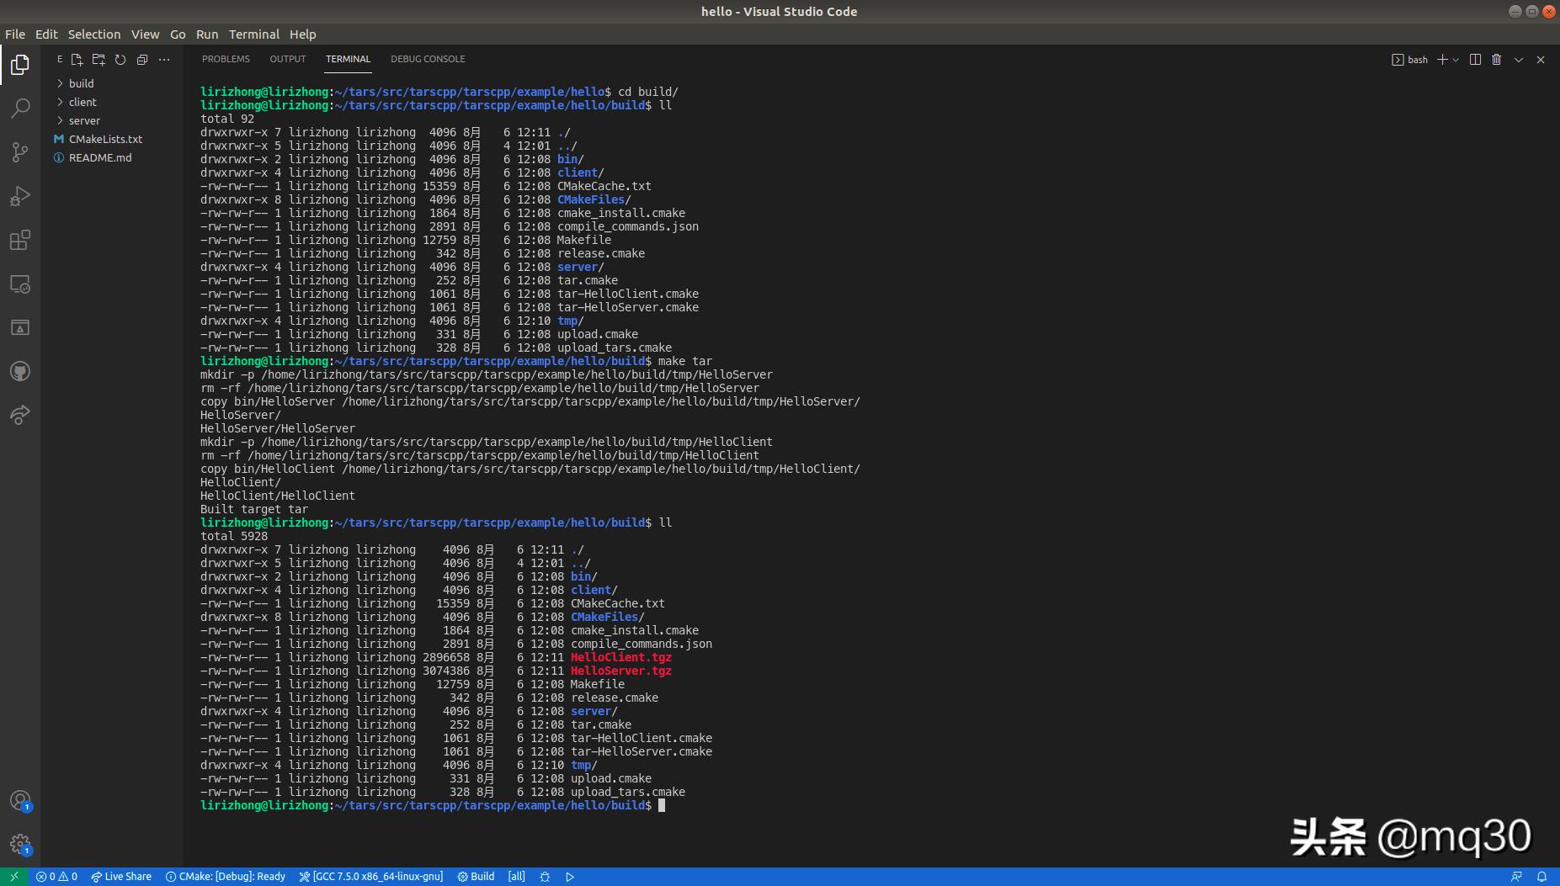This screenshot has height=886, width=1560.
Task: Select the Run and Debug icon
Action: [19, 197]
